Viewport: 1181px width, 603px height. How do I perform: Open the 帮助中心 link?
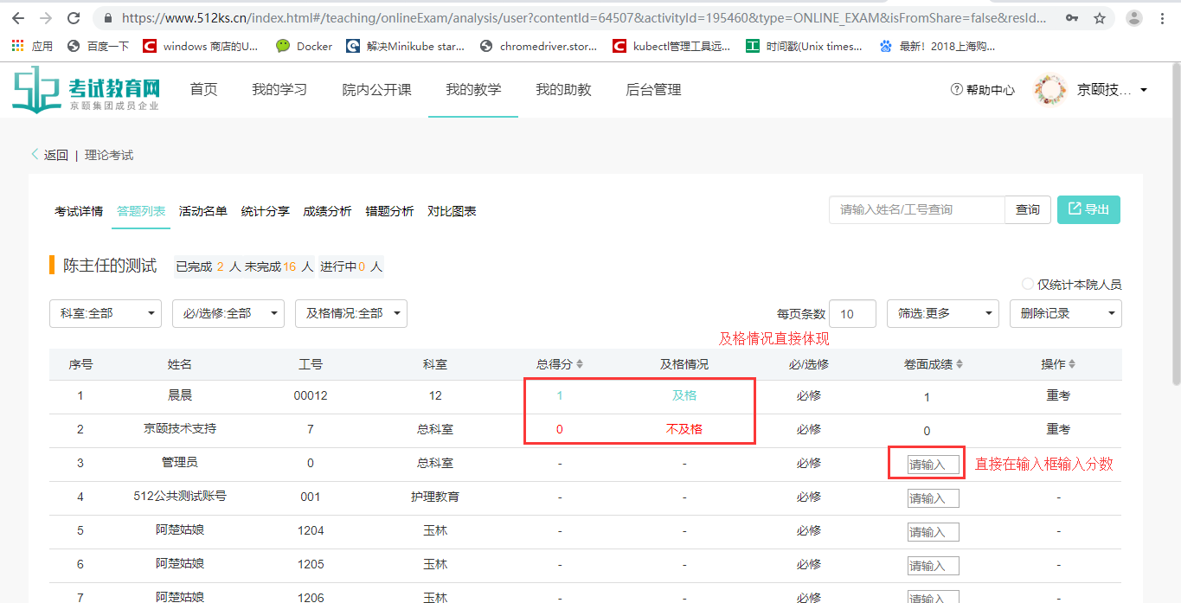click(983, 90)
